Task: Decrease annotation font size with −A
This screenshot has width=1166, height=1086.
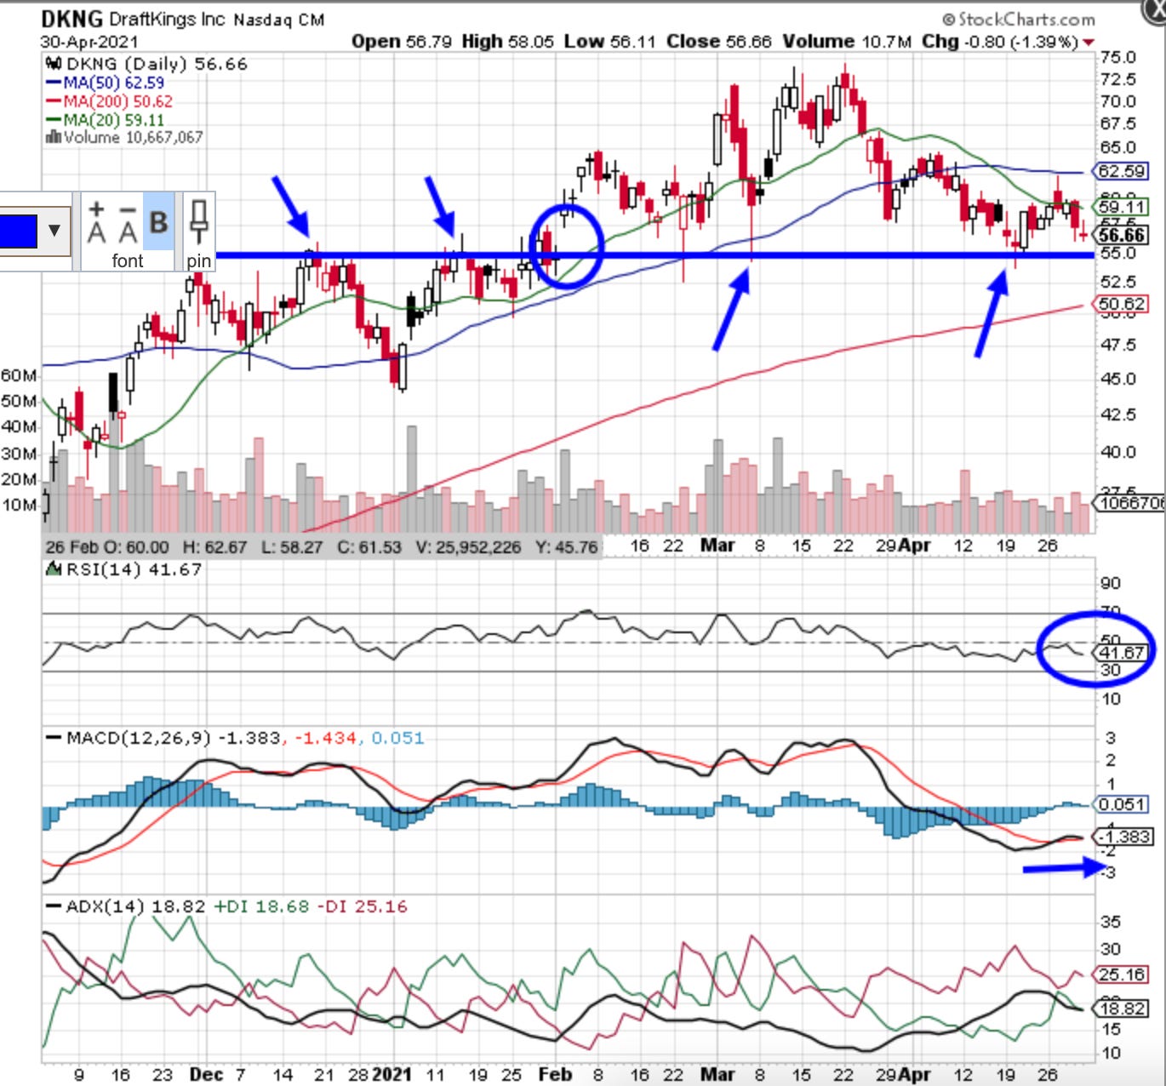Action: (128, 222)
